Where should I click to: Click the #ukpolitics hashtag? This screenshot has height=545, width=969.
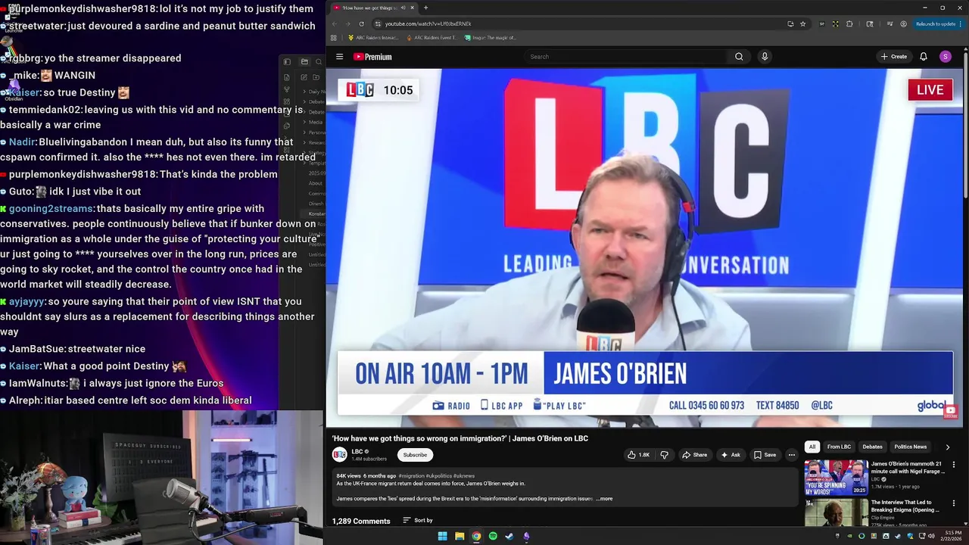(438, 476)
